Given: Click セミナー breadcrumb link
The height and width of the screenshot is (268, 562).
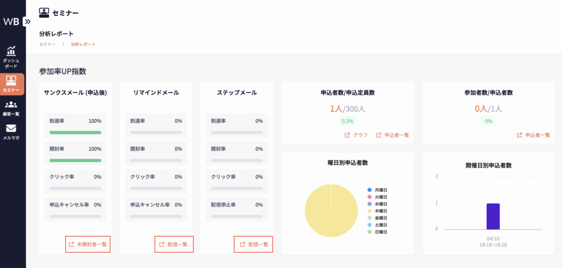Looking at the screenshot, I should point(47,44).
